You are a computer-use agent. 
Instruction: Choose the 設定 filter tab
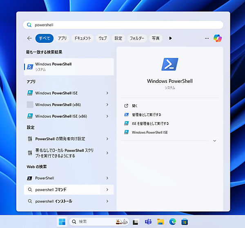pyautogui.click(x=118, y=38)
